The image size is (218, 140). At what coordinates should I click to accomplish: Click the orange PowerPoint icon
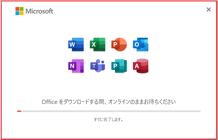[119, 44]
